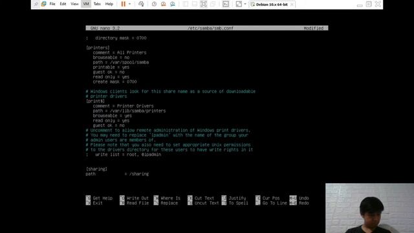The width and height of the screenshot is (414, 233).
Task: Click the [printers] section header
Action: pyautogui.click(x=98, y=47)
